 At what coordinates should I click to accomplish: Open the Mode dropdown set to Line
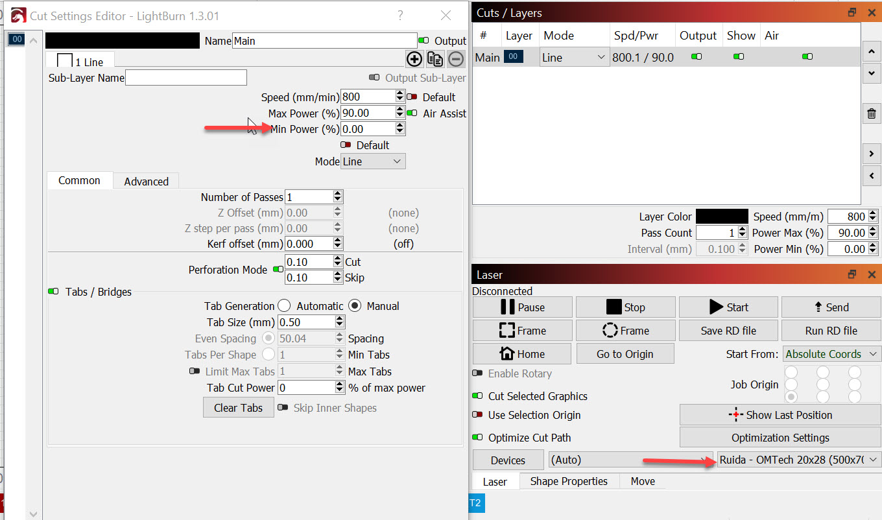[x=373, y=161]
